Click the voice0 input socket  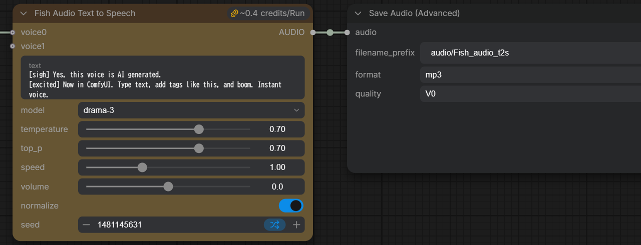13,32
